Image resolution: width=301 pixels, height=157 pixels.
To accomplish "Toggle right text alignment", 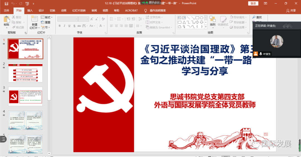I will [121, 26].
